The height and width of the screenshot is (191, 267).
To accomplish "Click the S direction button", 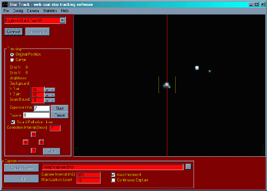I will click(34, 150).
